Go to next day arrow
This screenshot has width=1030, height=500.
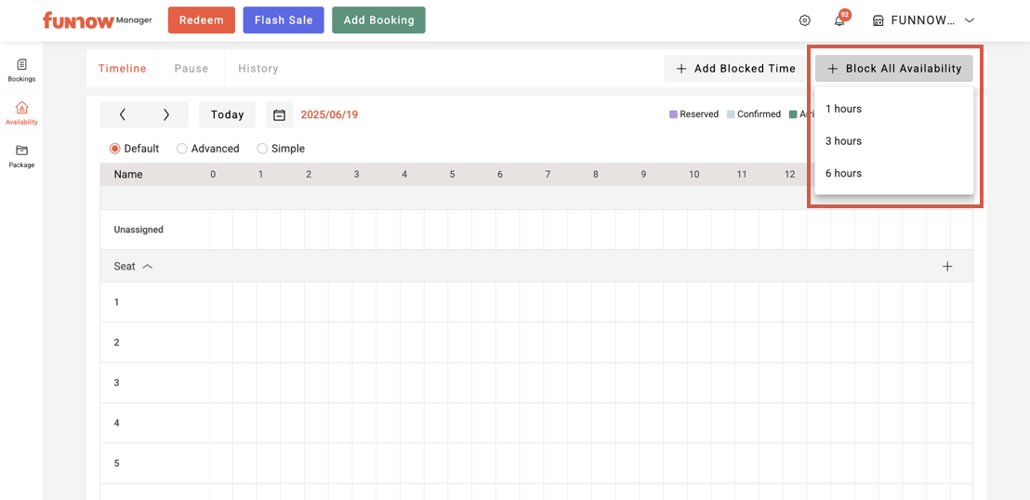click(166, 115)
